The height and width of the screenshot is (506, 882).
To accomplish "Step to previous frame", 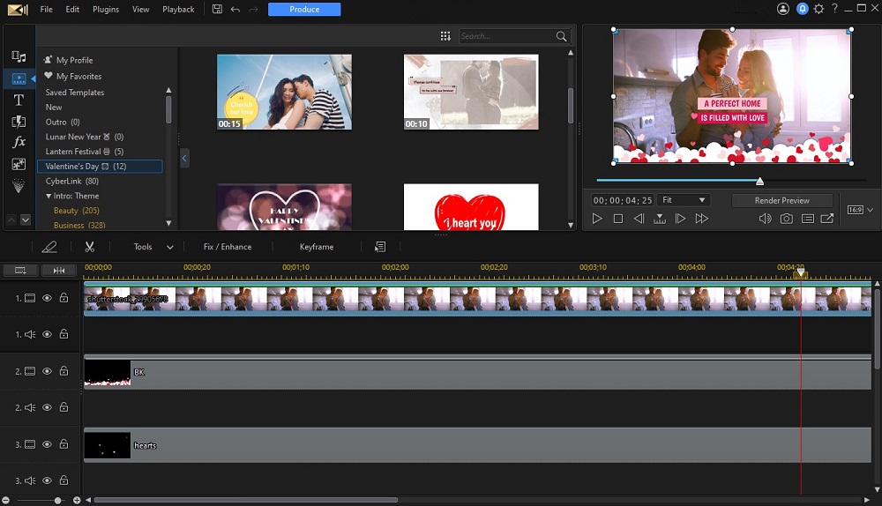I will 639,219.
